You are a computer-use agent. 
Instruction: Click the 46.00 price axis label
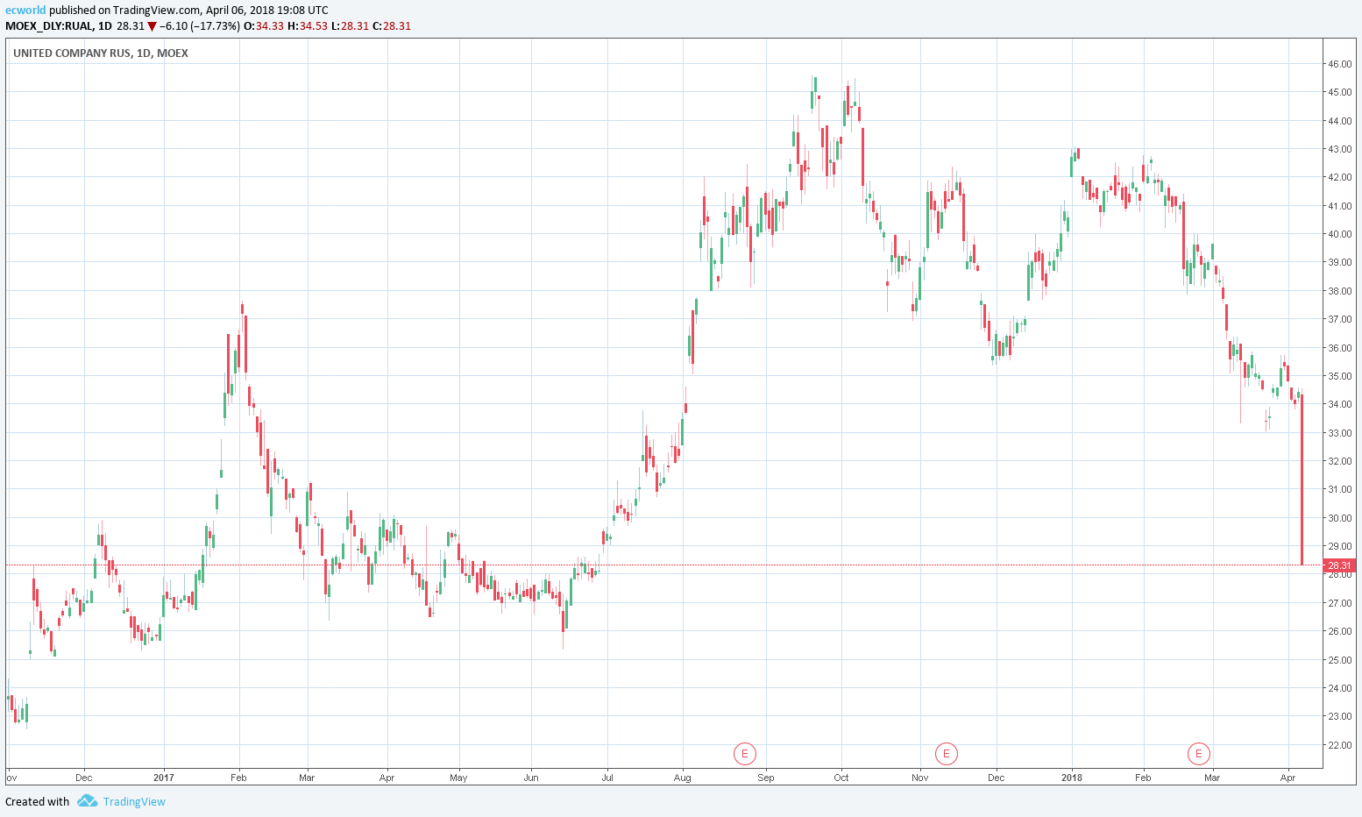1339,64
